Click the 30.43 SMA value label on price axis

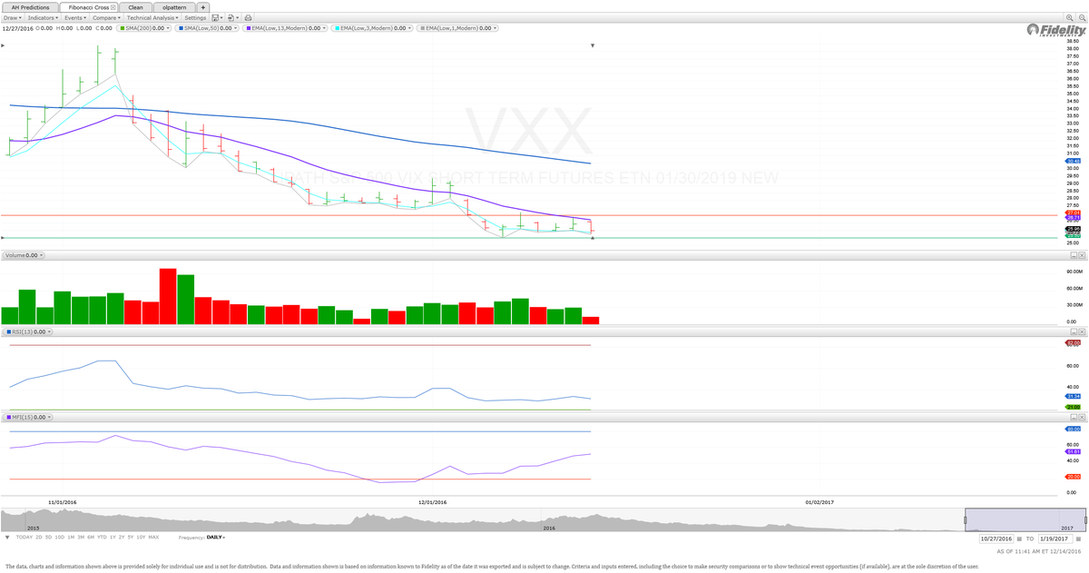1072,161
